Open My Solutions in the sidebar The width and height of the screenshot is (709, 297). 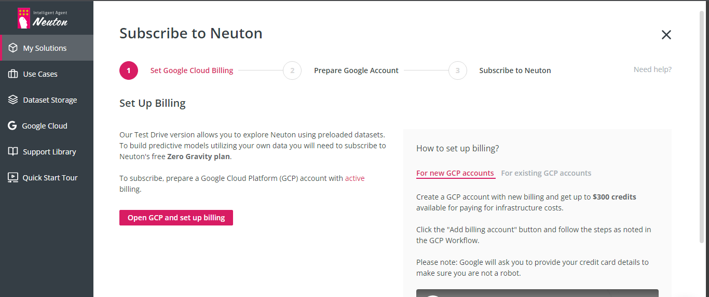[45, 48]
